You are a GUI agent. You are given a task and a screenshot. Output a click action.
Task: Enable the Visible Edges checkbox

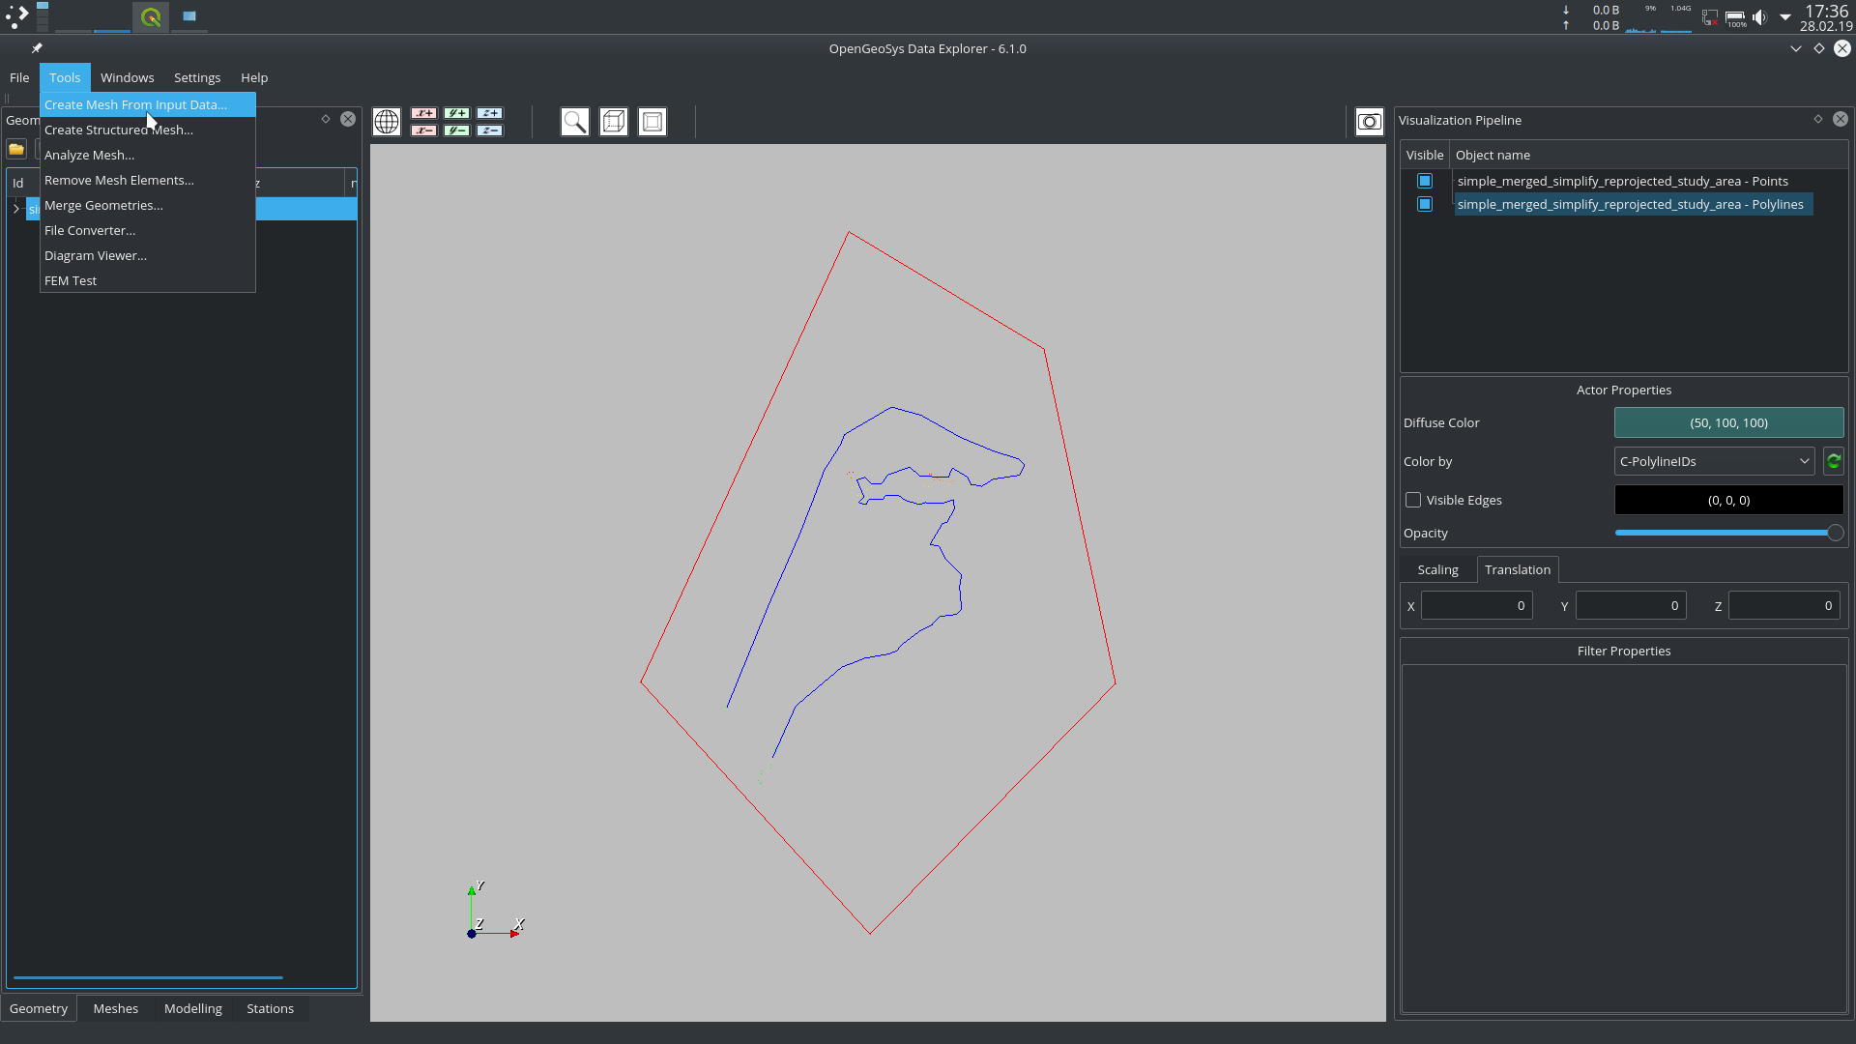pos(1413,500)
